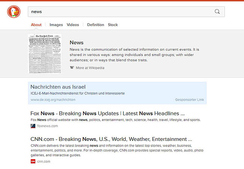244x169 pixels.
Task: Switch to the Images tab
Action: (56, 25)
